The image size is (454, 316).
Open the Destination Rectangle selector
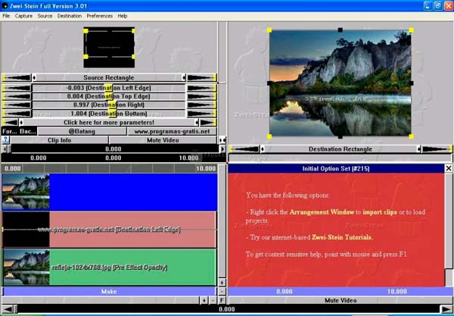pos(340,149)
